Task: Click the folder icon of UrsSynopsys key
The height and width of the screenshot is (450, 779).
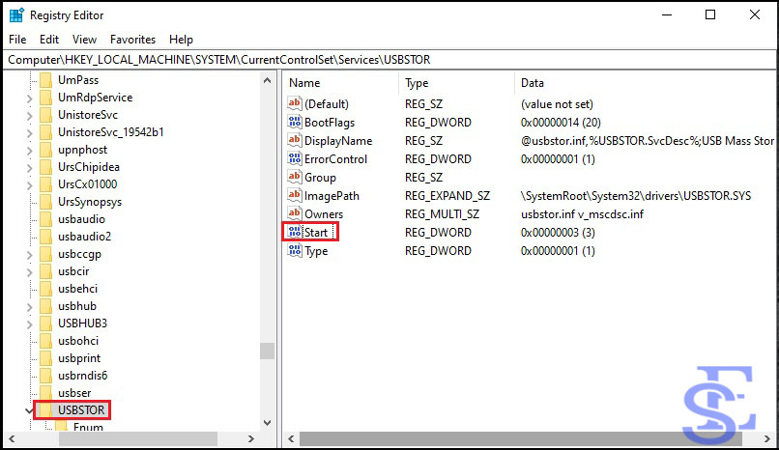Action: [x=45, y=202]
